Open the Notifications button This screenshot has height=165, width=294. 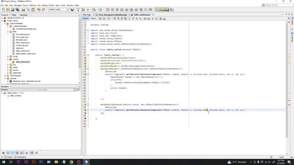(20, 157)
